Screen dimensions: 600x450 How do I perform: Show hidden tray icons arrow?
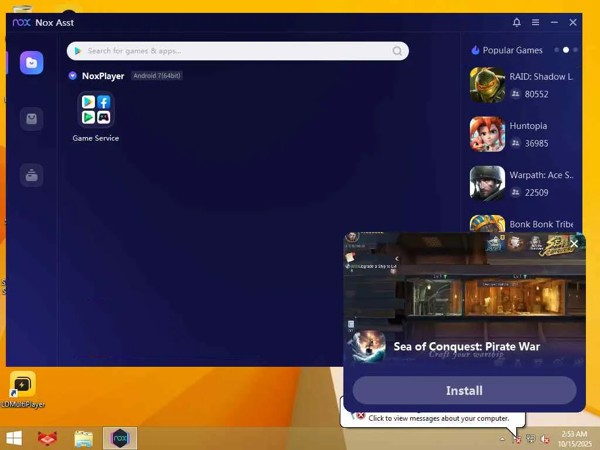[x=502, y=439]
